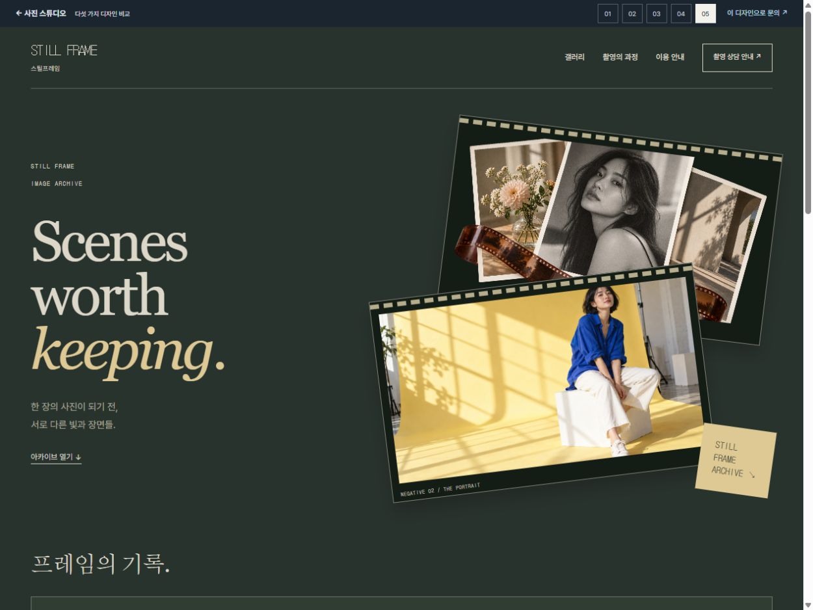The image size is (813, 610).
Task: Switch to design 01
Action: pyautogui.click(x=608, y=14)
